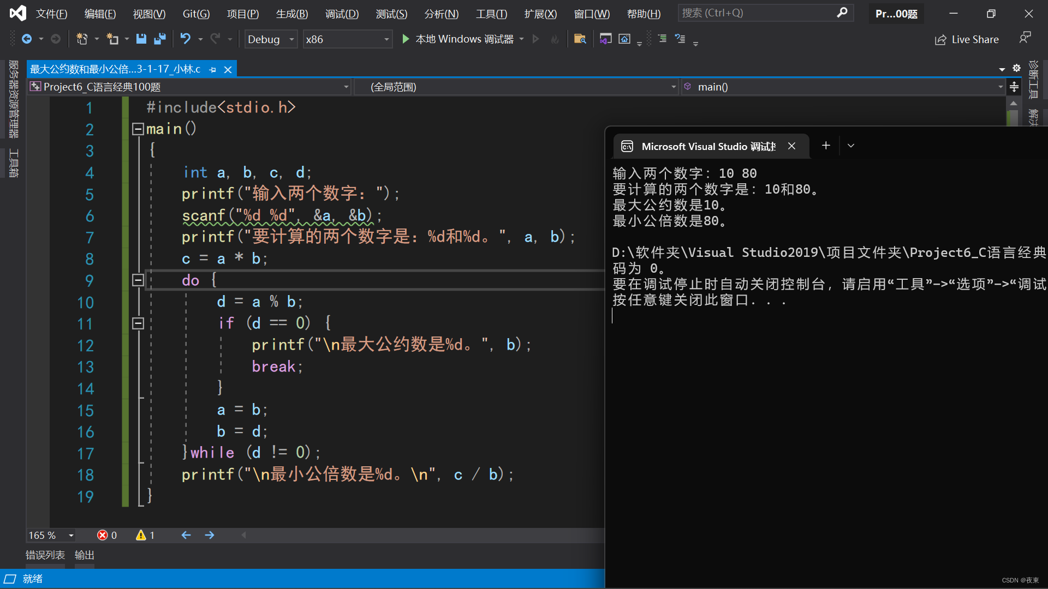Open editor window settings gear icon
Screen dimensions: 1048x589
click(x=1016, y=68)
